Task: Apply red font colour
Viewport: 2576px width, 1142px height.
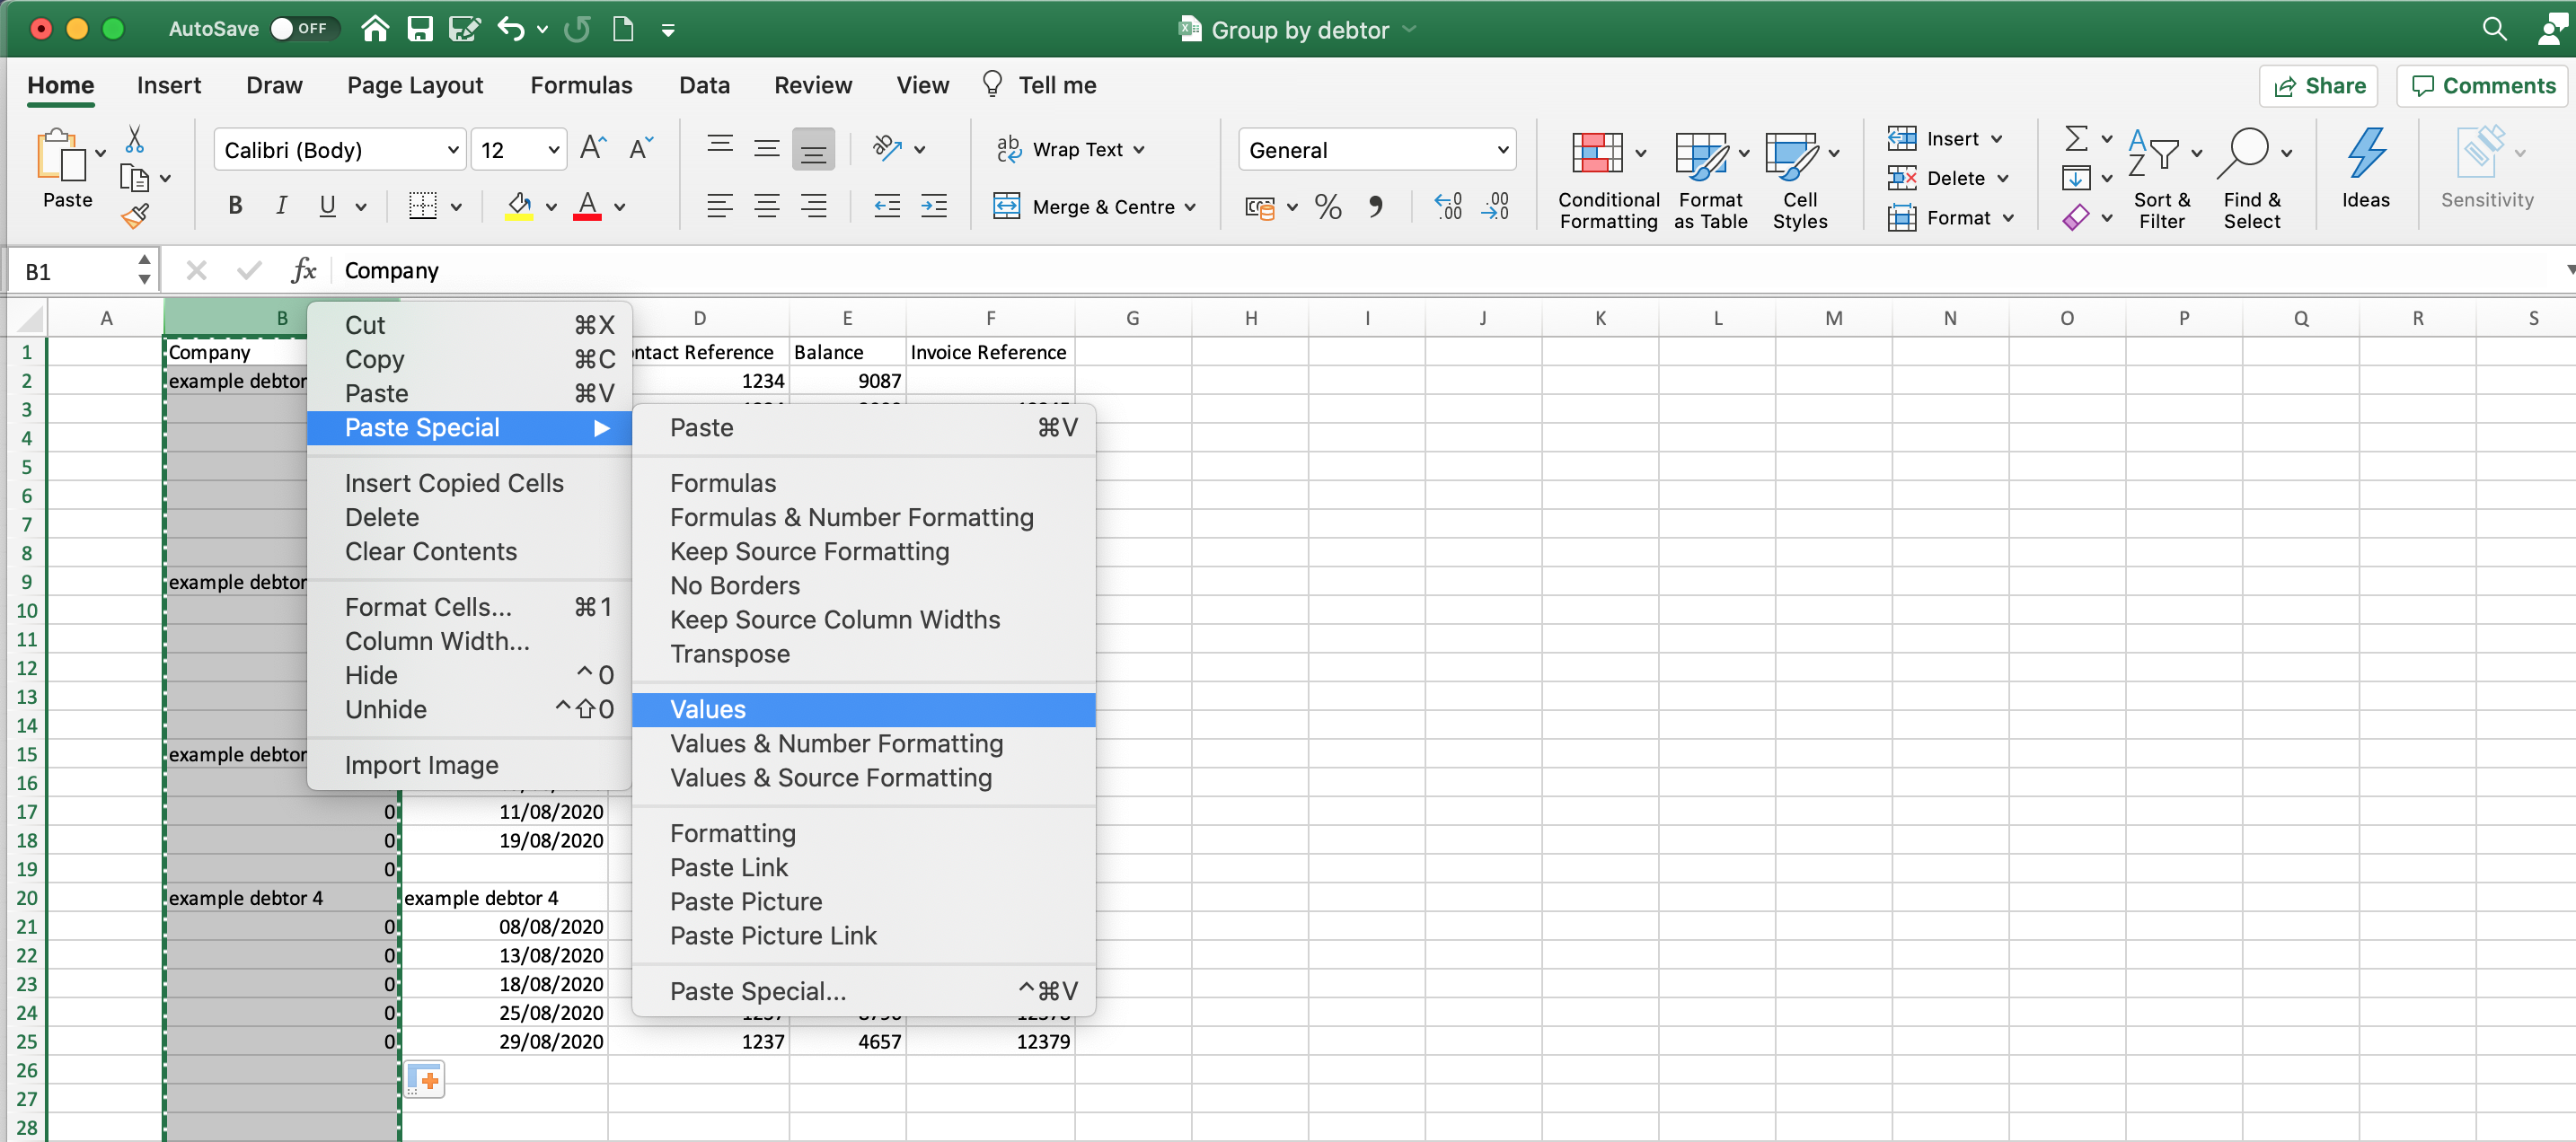Action: (587, 207)
